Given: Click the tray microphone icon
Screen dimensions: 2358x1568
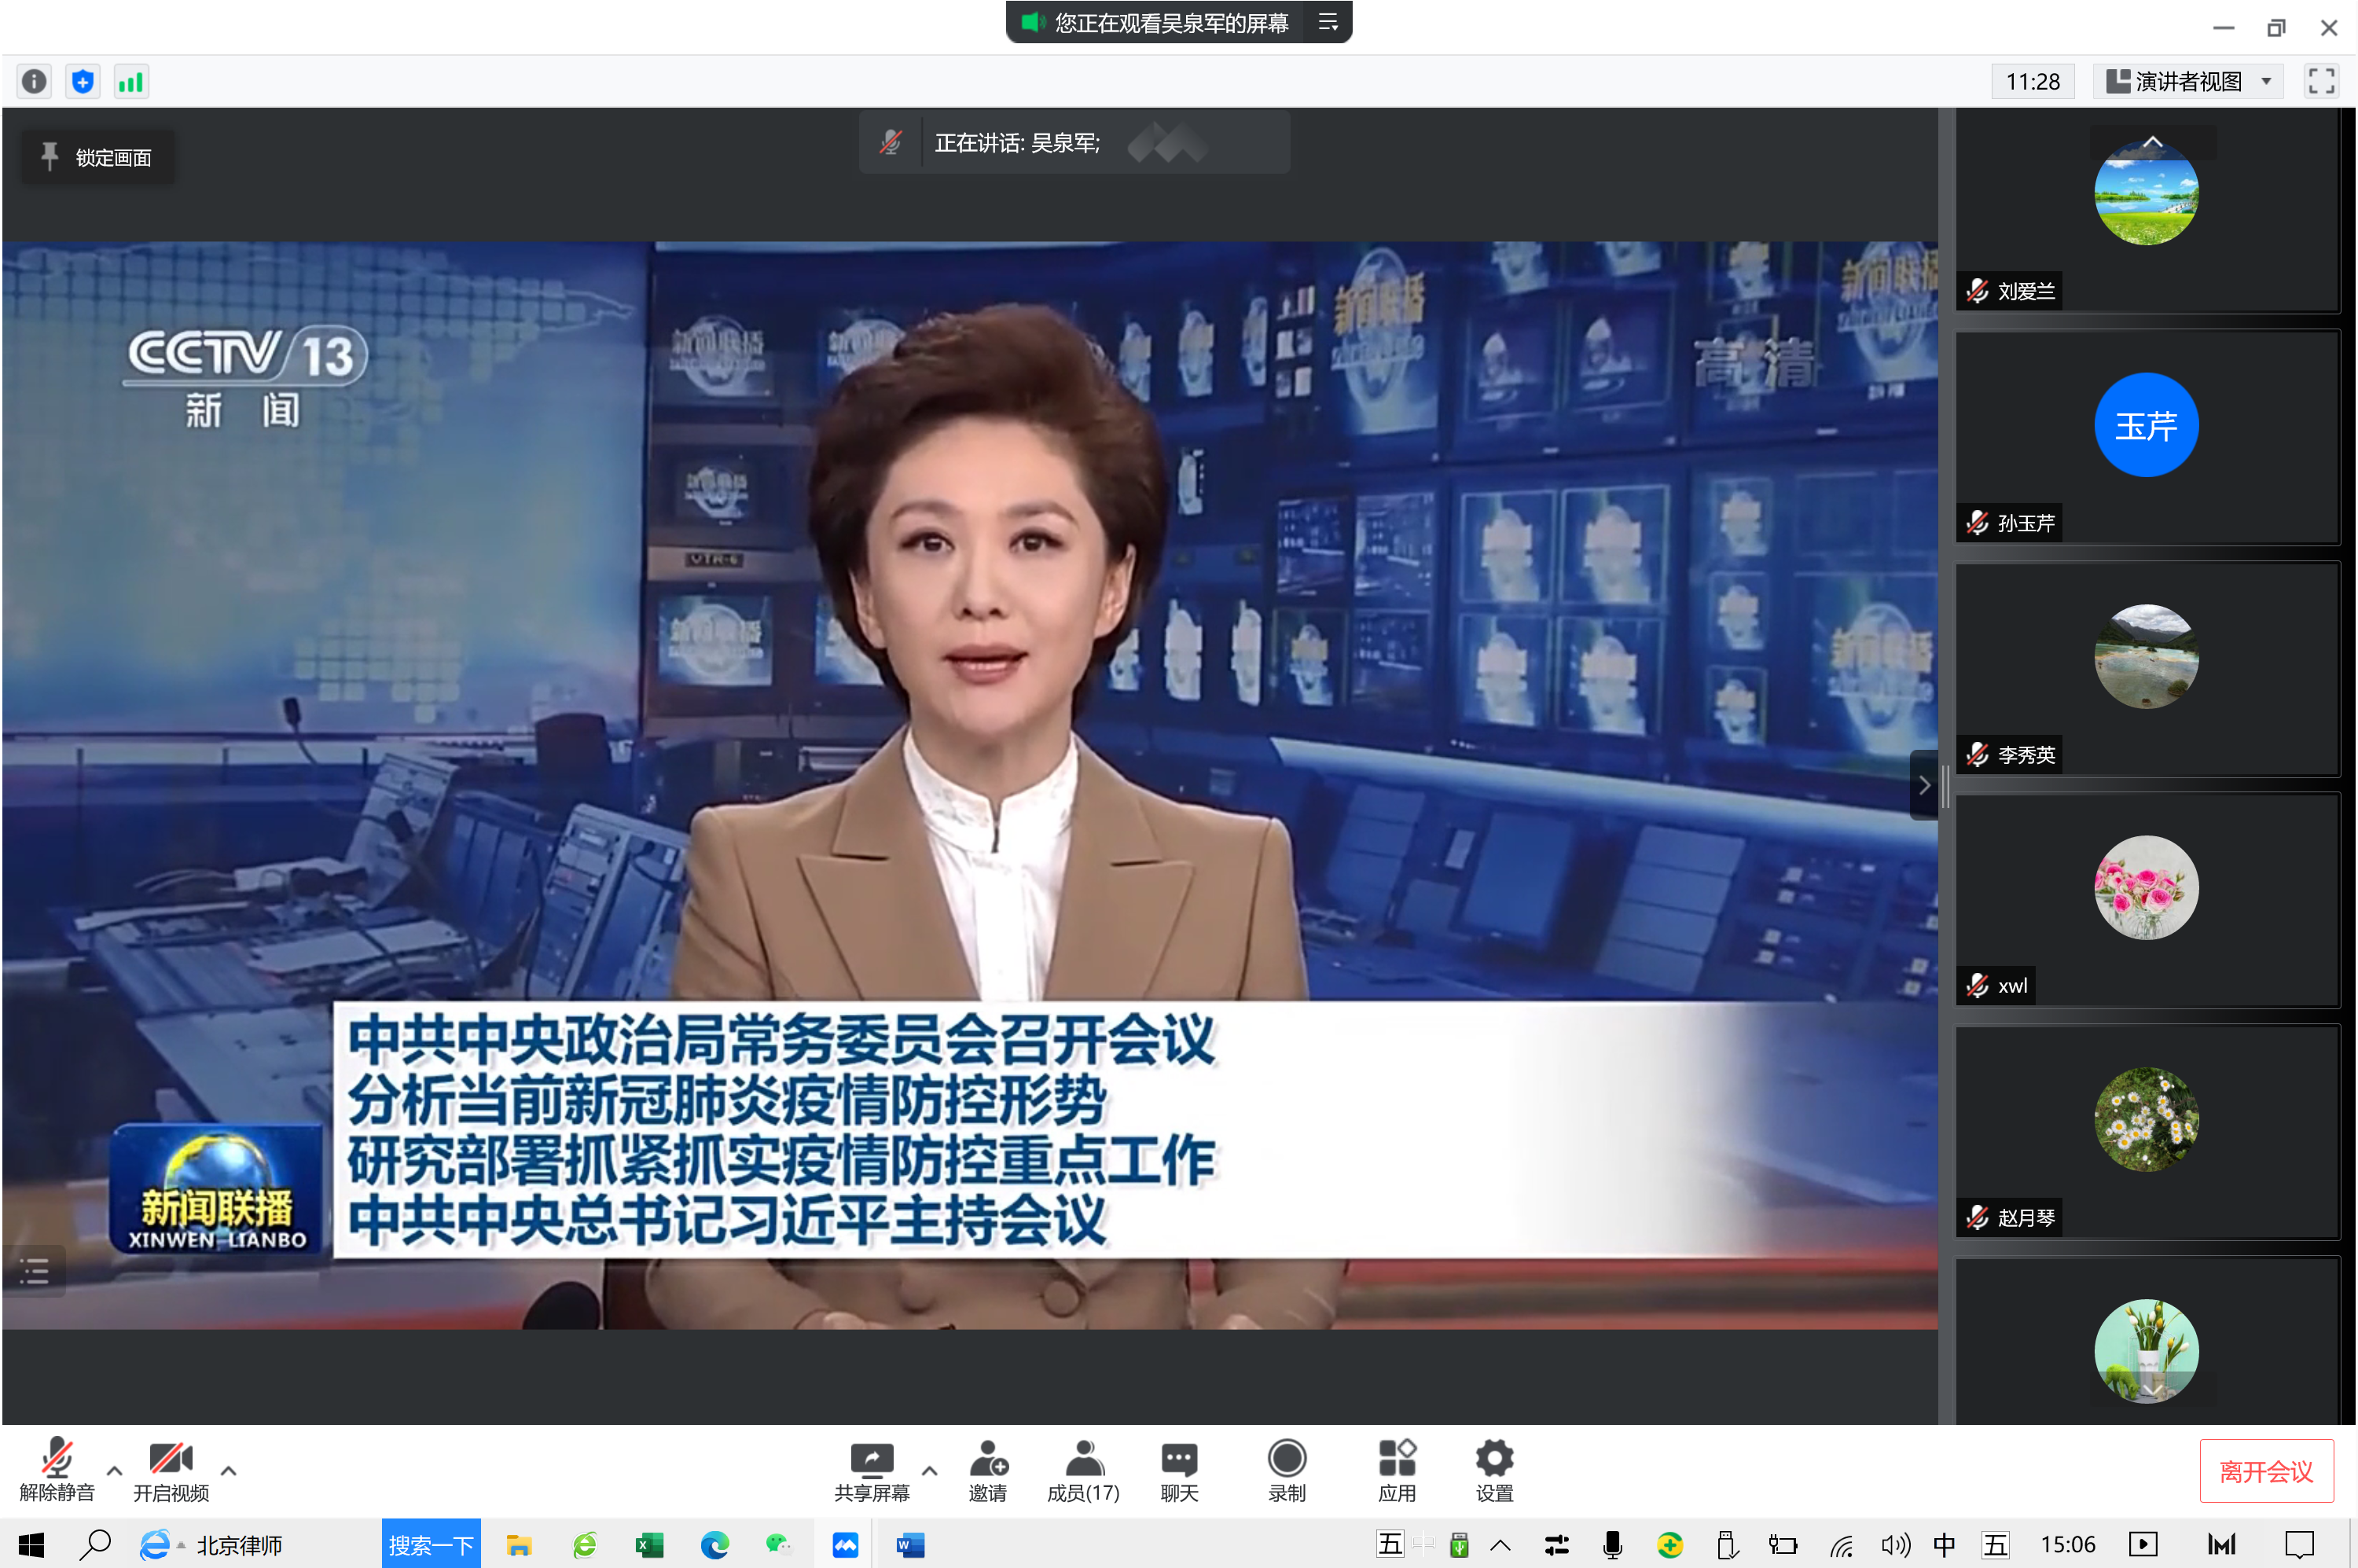Looking at the screenshot, I should [x=1612, y=1545].
